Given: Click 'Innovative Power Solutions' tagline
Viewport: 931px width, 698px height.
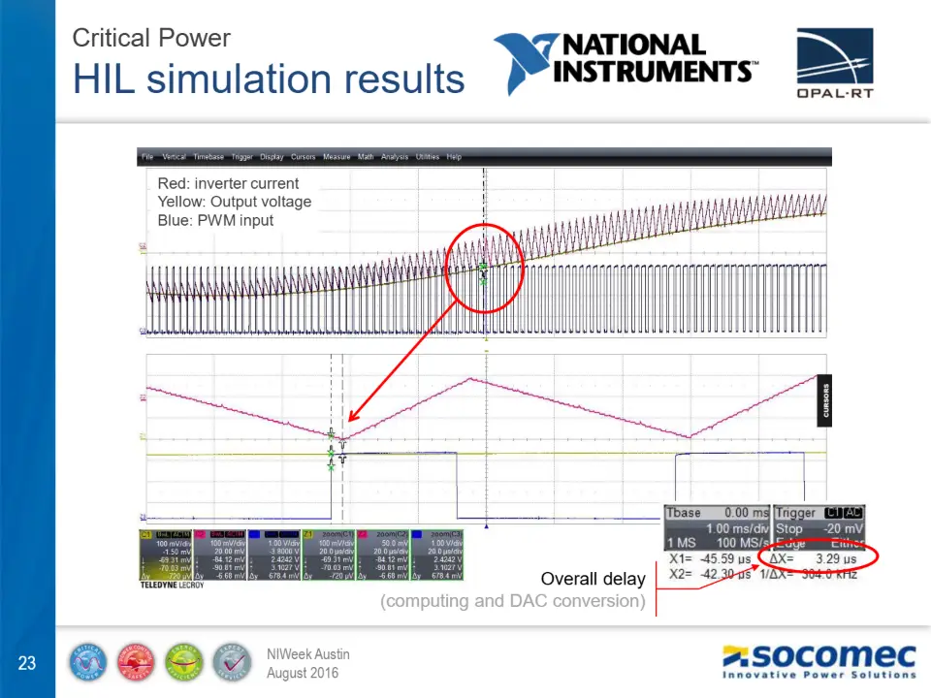Looking at the screenshot, I should (x=819, y=675).
